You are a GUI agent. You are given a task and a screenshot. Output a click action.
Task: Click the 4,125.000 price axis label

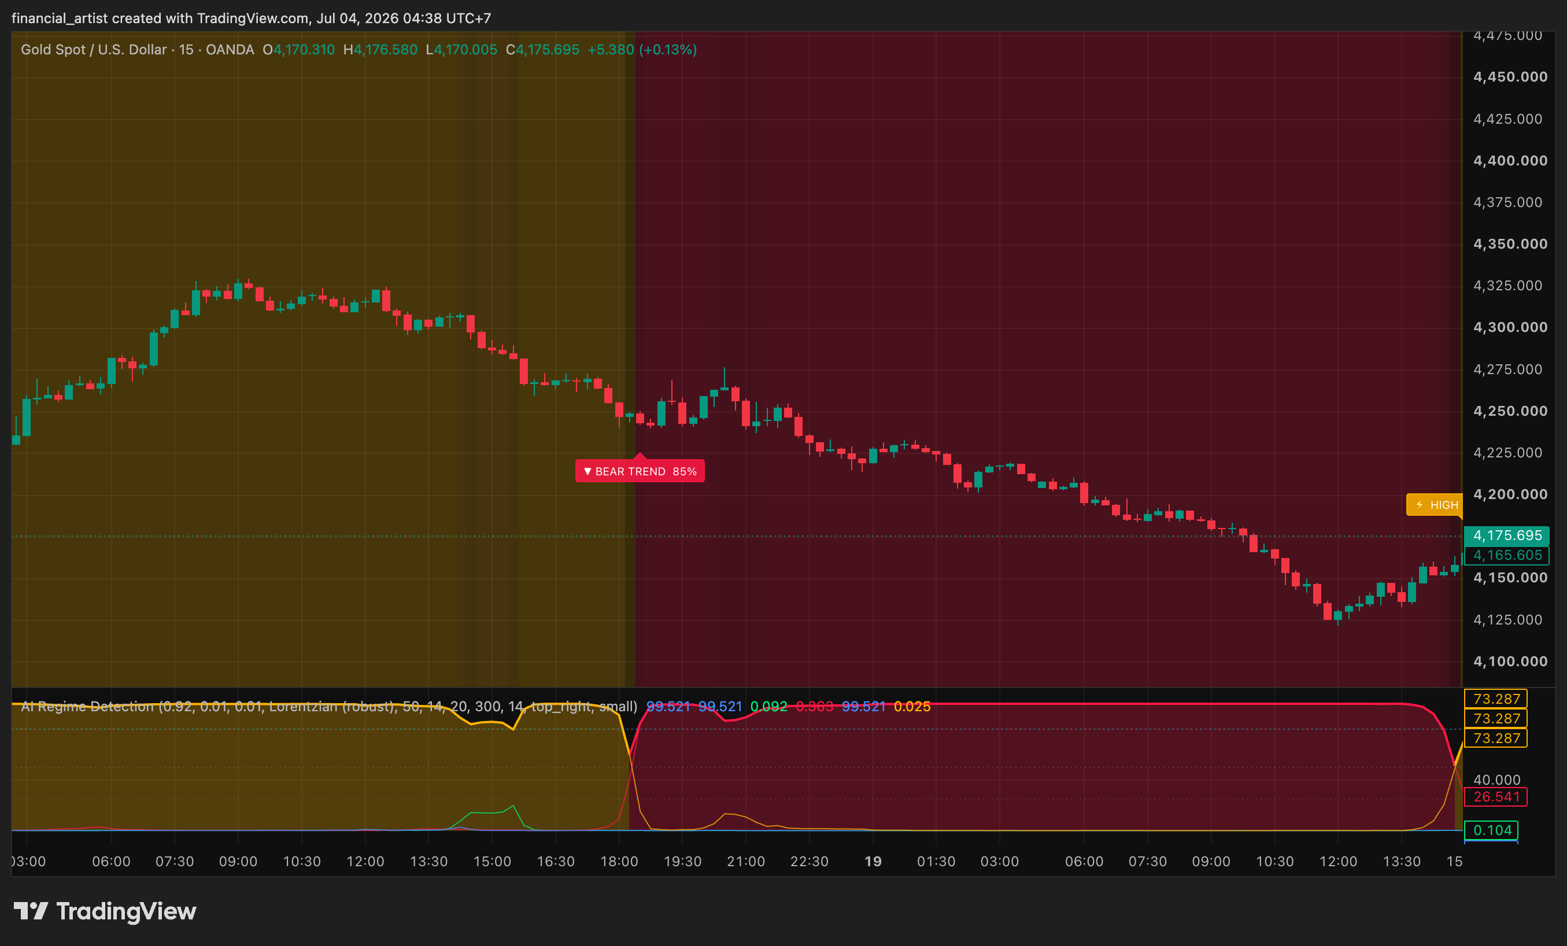pos(1508,620)
